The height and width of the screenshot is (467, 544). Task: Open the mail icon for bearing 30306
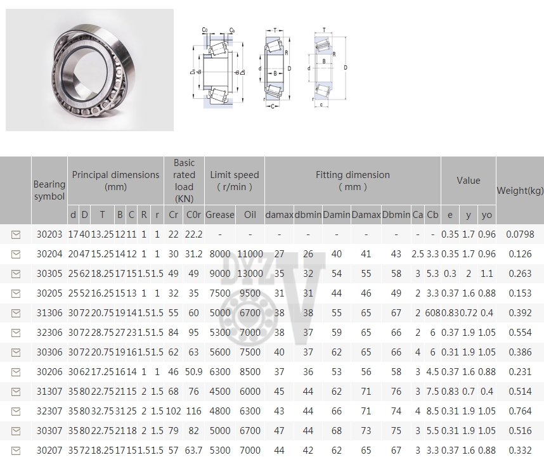pyautogui.click(x=16, y=352)
